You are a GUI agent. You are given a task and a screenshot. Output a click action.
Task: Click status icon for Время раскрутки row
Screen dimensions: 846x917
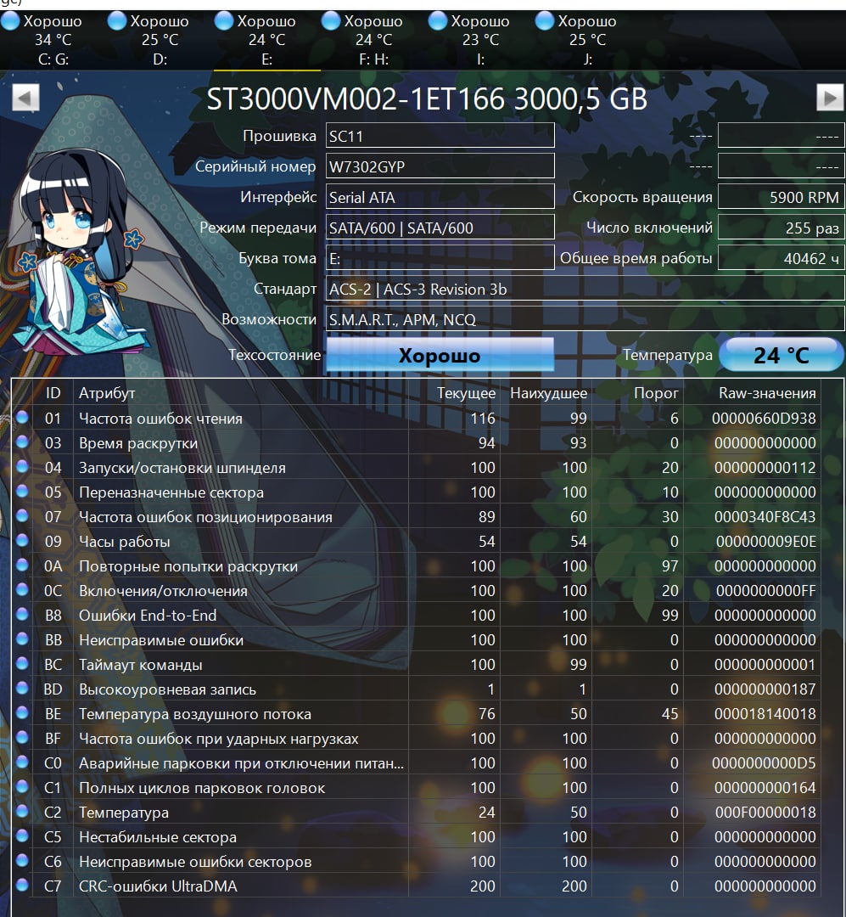(22, 442)
